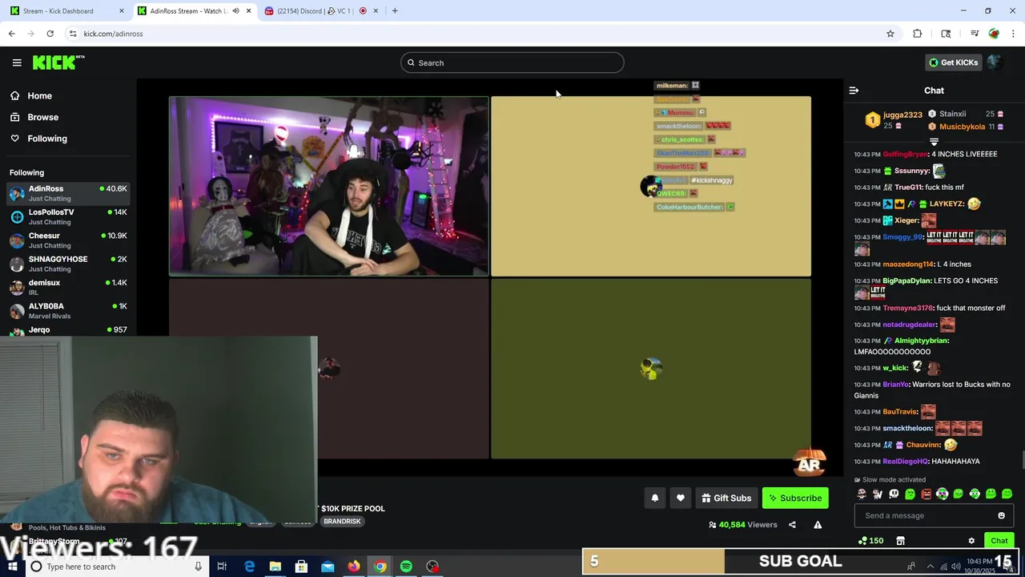Image resolution: width=1025 pixels, height=577 pixels.
Task: Open the Windows Start menu
Action: coord(12,567)
